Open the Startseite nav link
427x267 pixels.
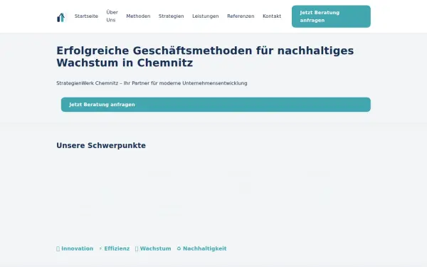[x=86, y=16]
